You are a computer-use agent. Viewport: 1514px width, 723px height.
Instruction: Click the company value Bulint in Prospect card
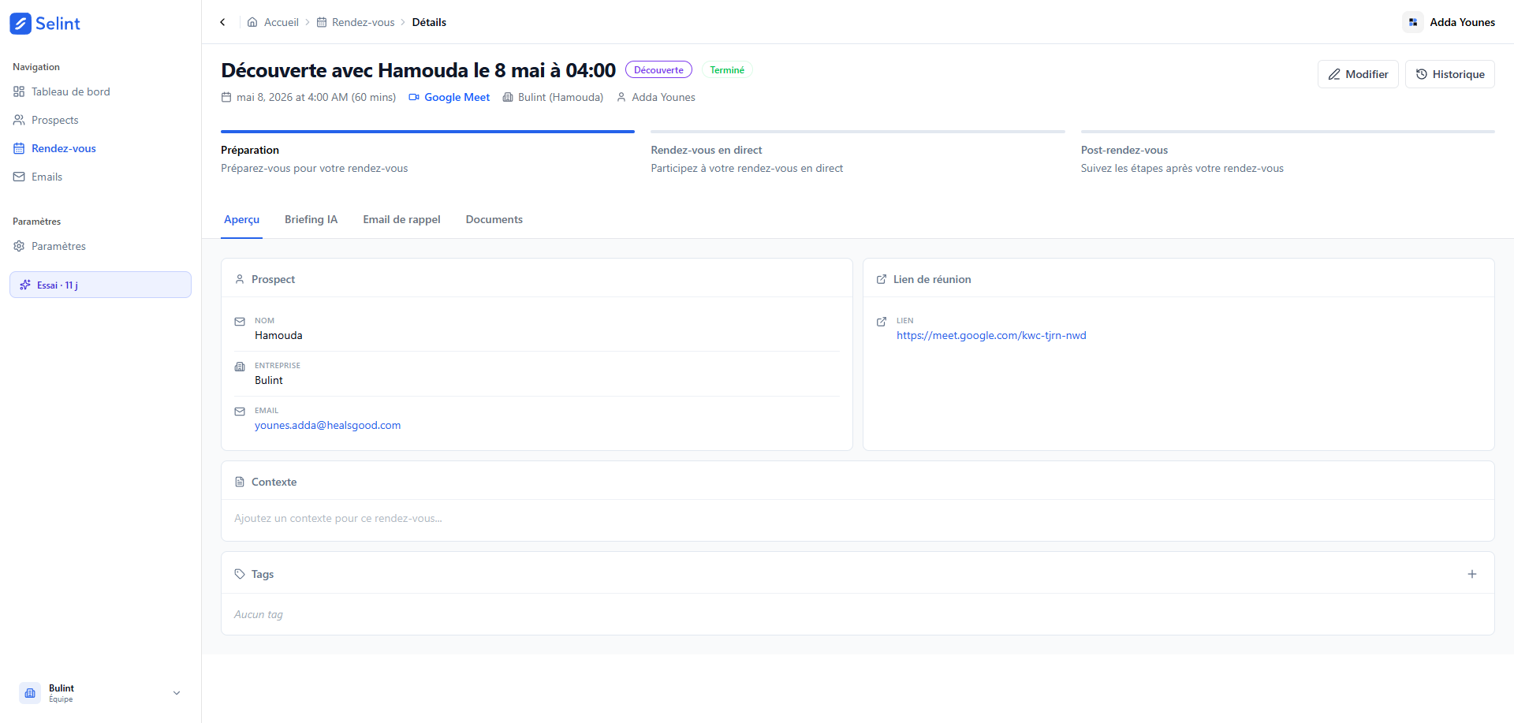click(268, 380)
